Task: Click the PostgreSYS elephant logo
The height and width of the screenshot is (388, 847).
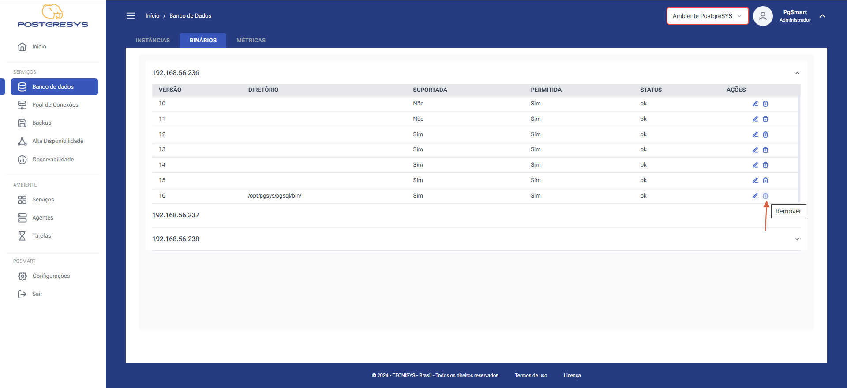Action: [x=53, y=16]
